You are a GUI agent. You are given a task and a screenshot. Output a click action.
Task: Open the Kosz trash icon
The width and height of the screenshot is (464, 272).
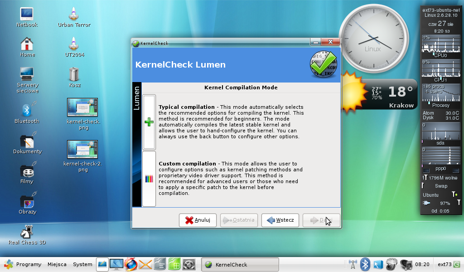pyautogui.click(x=74, y=78)
